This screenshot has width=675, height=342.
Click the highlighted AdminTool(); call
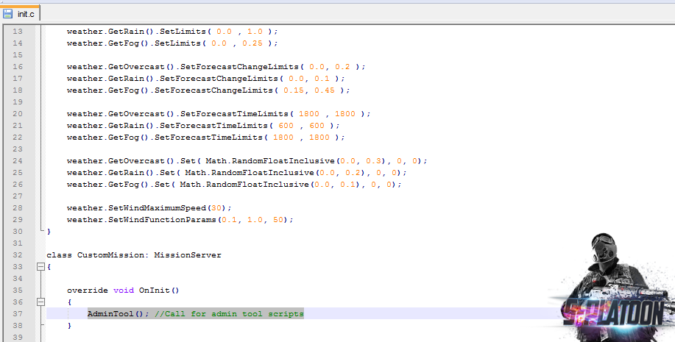click(x=119, y=313)
